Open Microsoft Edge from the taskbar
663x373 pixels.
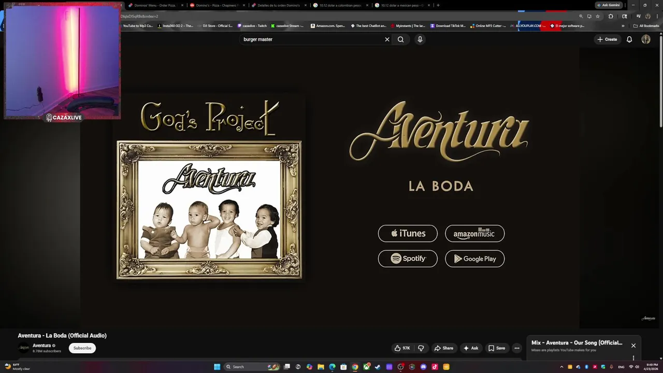pyautogui.click(x=332, y=367)
